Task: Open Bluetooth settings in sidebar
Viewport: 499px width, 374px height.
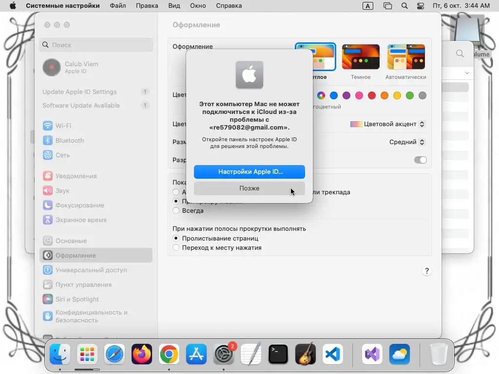Action: (96, 140)
